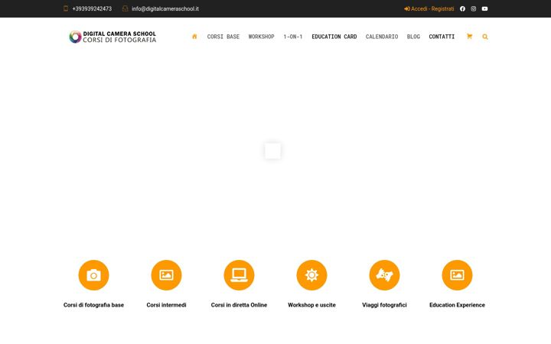
Task: Go to CONTATTI page
Action: point(442,37)
